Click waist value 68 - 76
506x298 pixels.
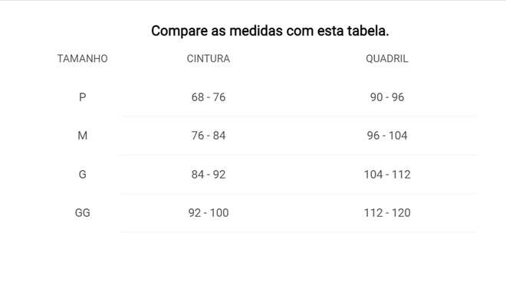(208, 97)
